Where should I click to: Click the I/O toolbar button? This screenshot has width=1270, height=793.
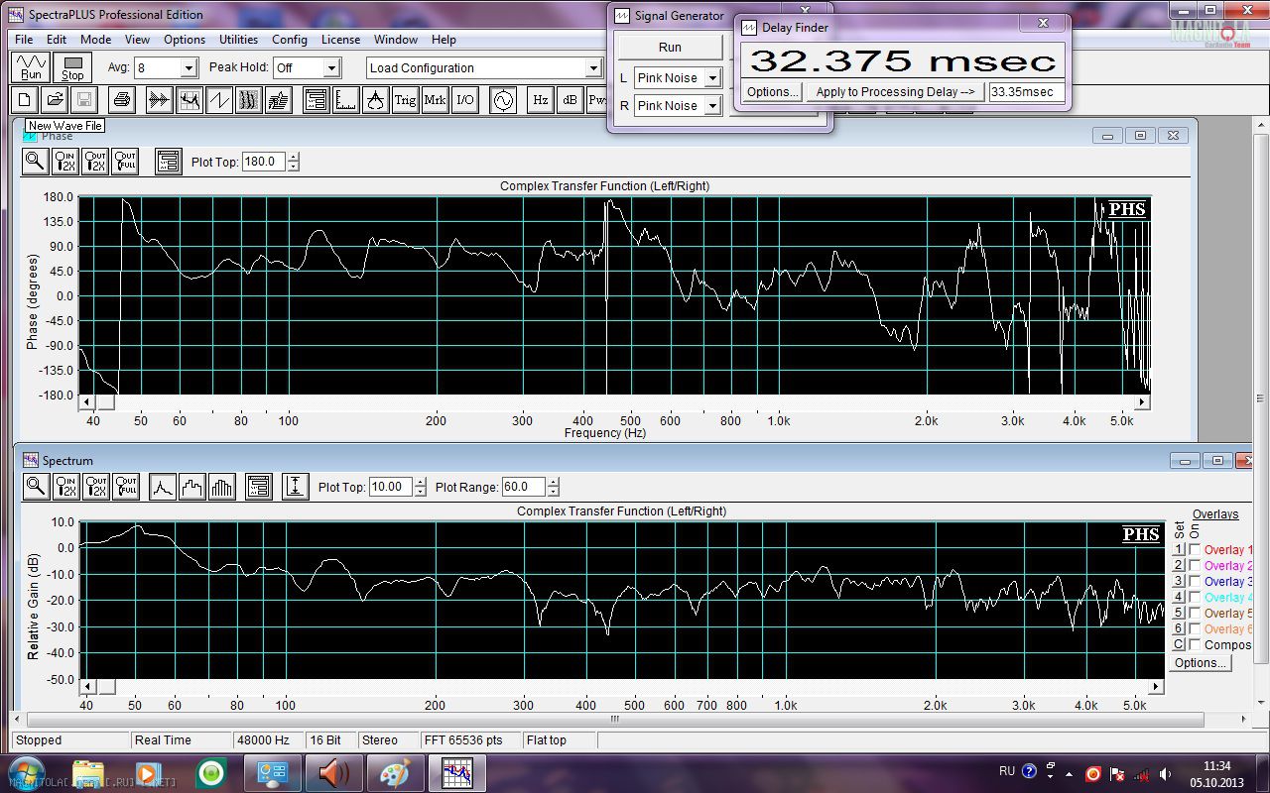(x=465, y=100)
